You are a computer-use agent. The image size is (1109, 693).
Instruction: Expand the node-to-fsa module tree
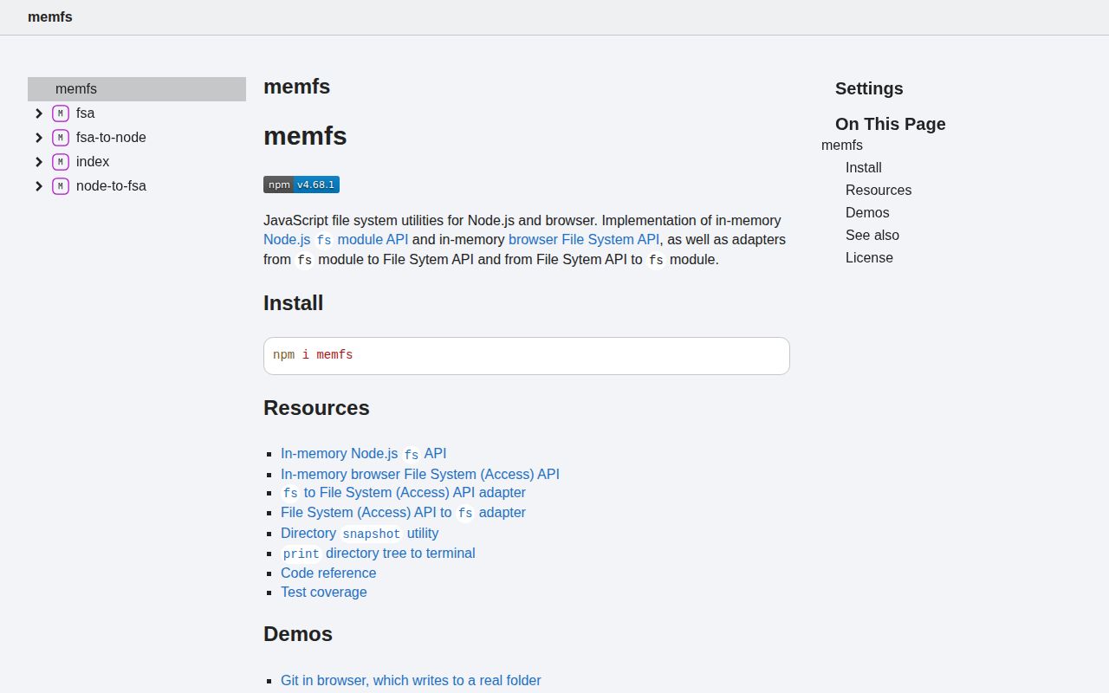(x=39, y=186)
